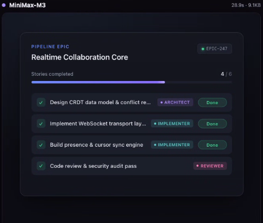Click the REVIEWER role tag
Screen dimensions: 263x223
pos(210,166)
